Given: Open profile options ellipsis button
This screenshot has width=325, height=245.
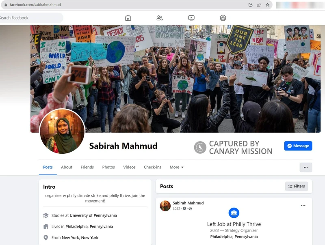Looking at the screenshot, I should [x=306, y=167].
